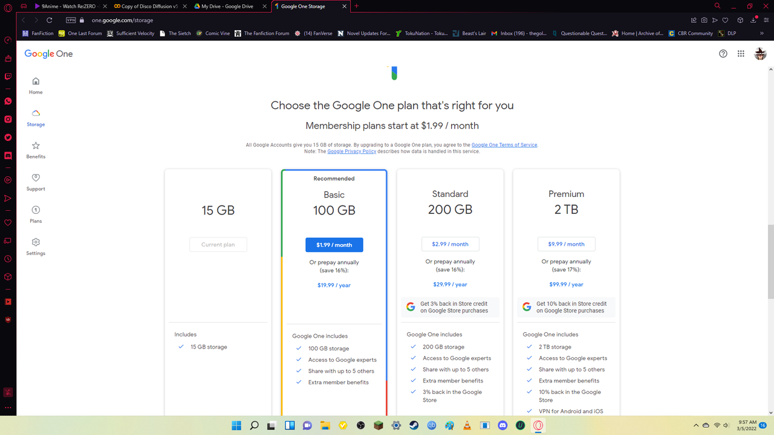Open Windows Start menu
Screen dimensions: 774x435
coord(236,425)
